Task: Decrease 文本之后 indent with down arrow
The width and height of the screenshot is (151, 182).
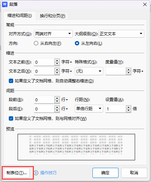Action: (57, 73)
